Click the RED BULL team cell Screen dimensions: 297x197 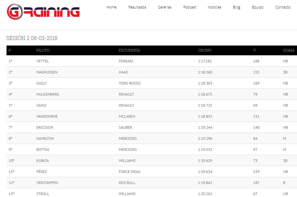127,183
